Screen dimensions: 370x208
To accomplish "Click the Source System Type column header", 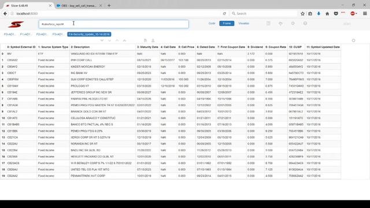I will (x=53, y=47).
